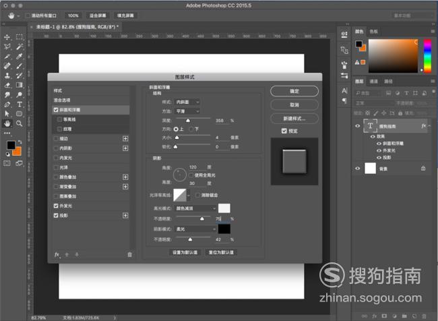Viewport: 438px width, 321px height.
Task: Enable 使用全局光 checkbox
Action: point(191,175)
